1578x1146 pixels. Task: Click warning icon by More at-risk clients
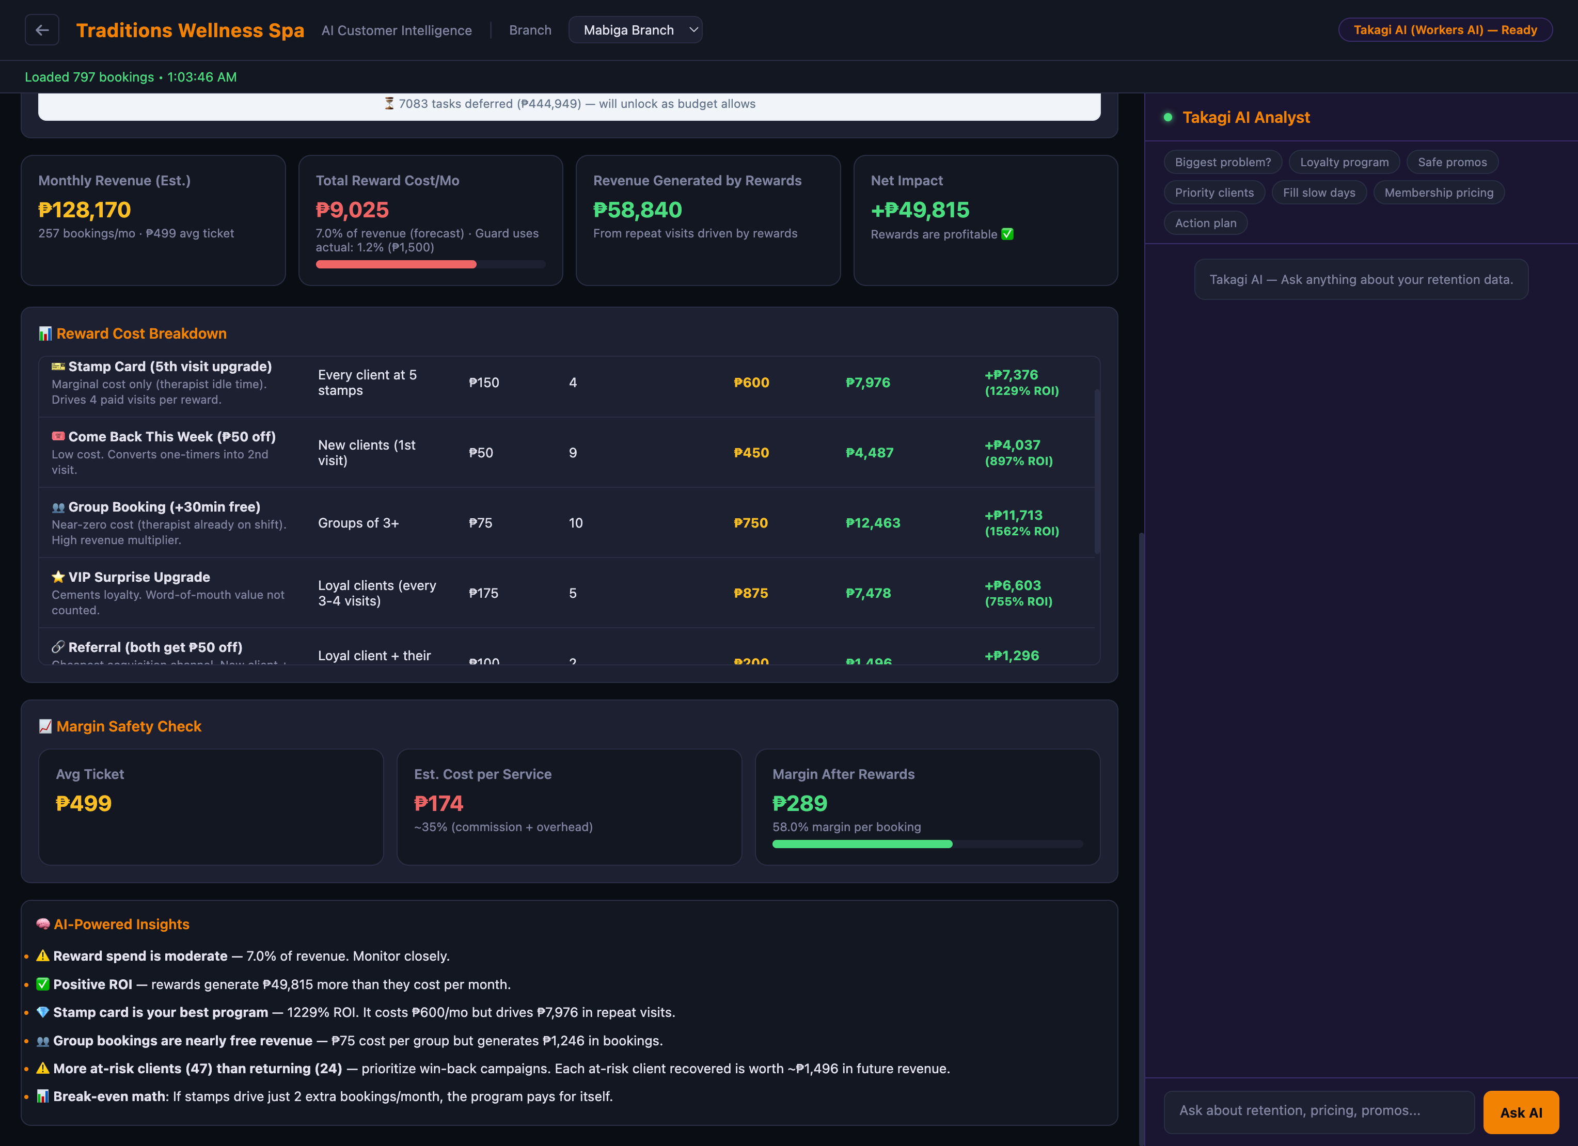click(43, 1069)
